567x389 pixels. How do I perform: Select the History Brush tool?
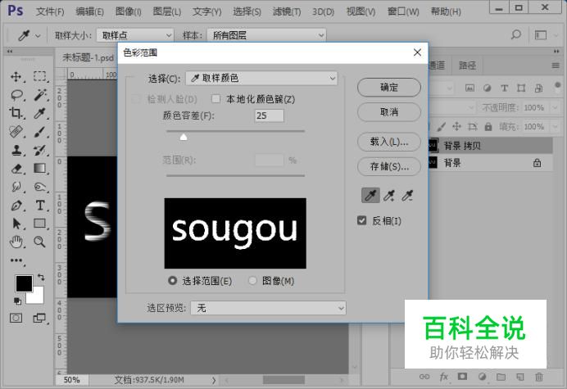pos(40,150)
